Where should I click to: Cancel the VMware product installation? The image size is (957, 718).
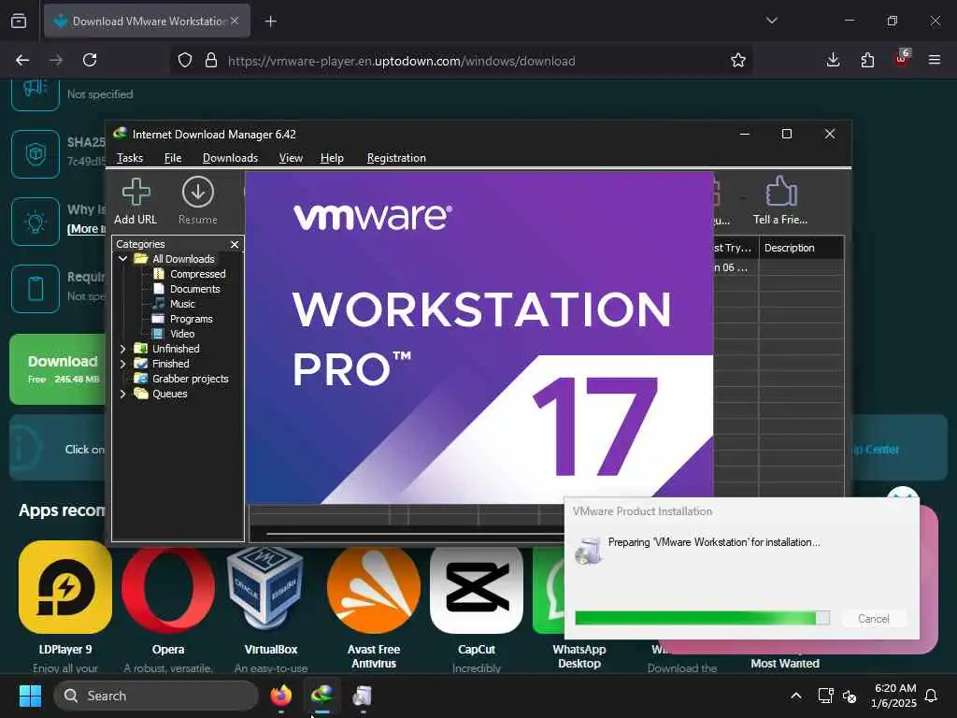click(874, 619)
